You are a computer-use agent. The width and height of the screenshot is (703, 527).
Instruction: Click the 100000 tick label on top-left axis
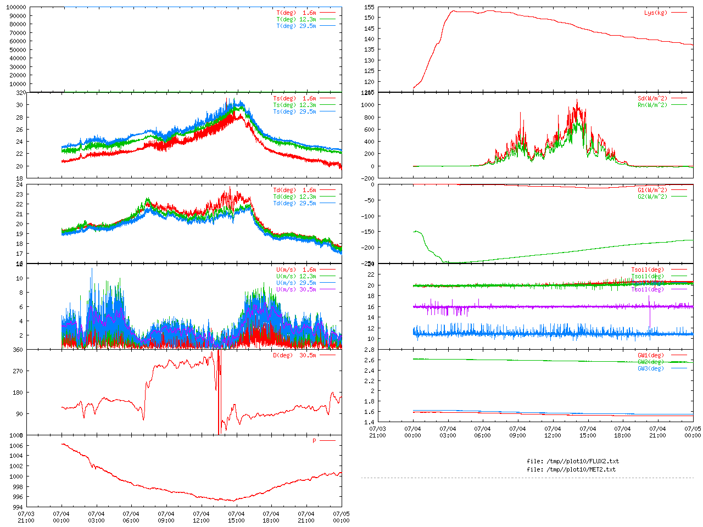point(15,7)
